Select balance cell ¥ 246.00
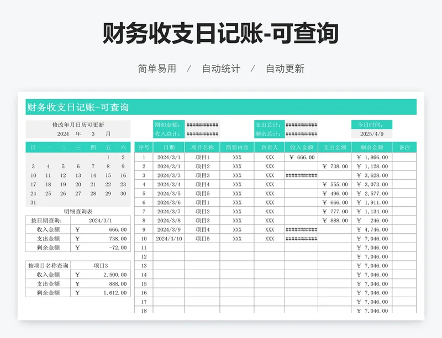Viewport: 442px width, 338px height. 372,221
